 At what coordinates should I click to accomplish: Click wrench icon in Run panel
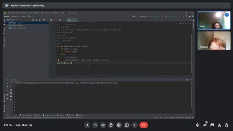pos(7,87)
